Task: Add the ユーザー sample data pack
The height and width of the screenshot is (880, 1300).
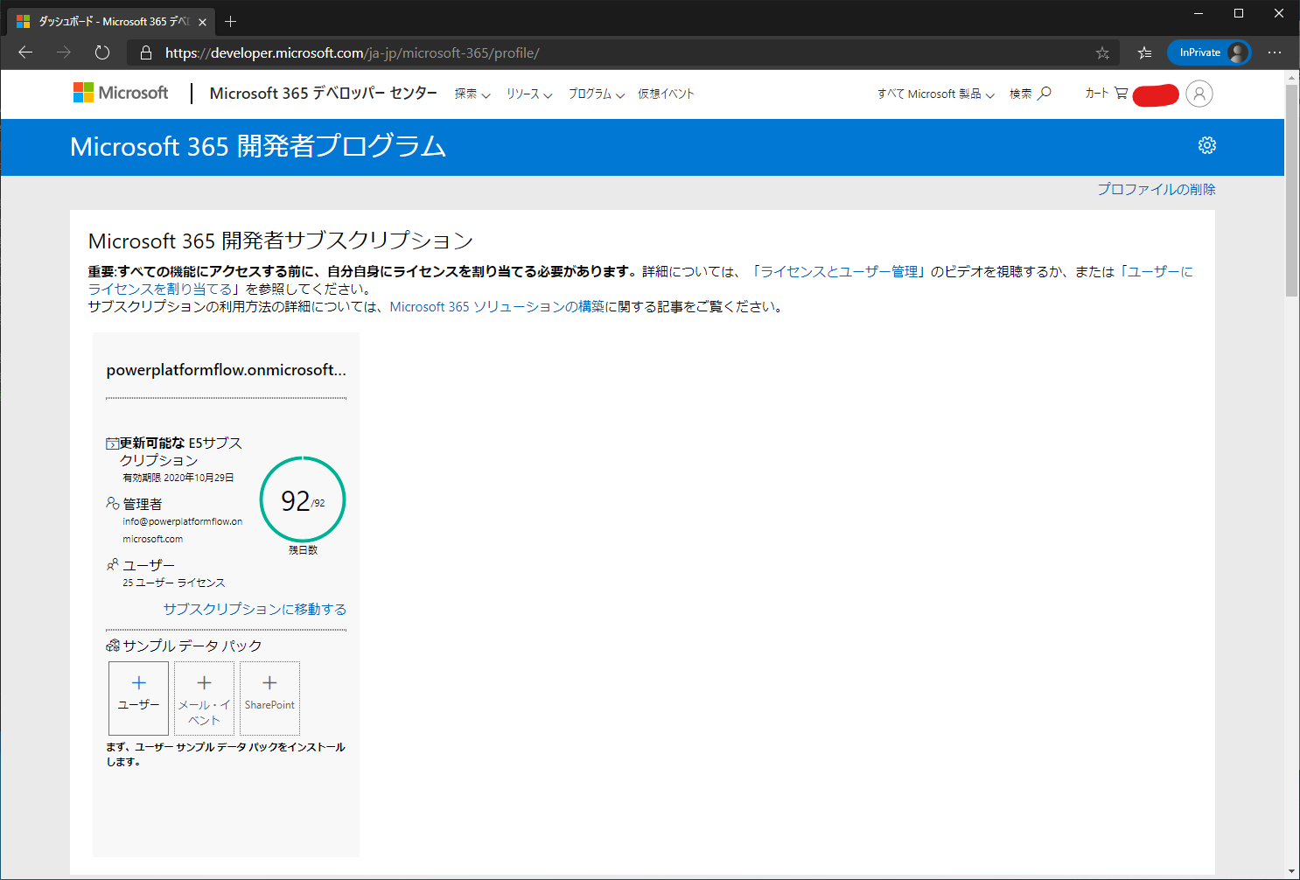Action: point(138,697)
